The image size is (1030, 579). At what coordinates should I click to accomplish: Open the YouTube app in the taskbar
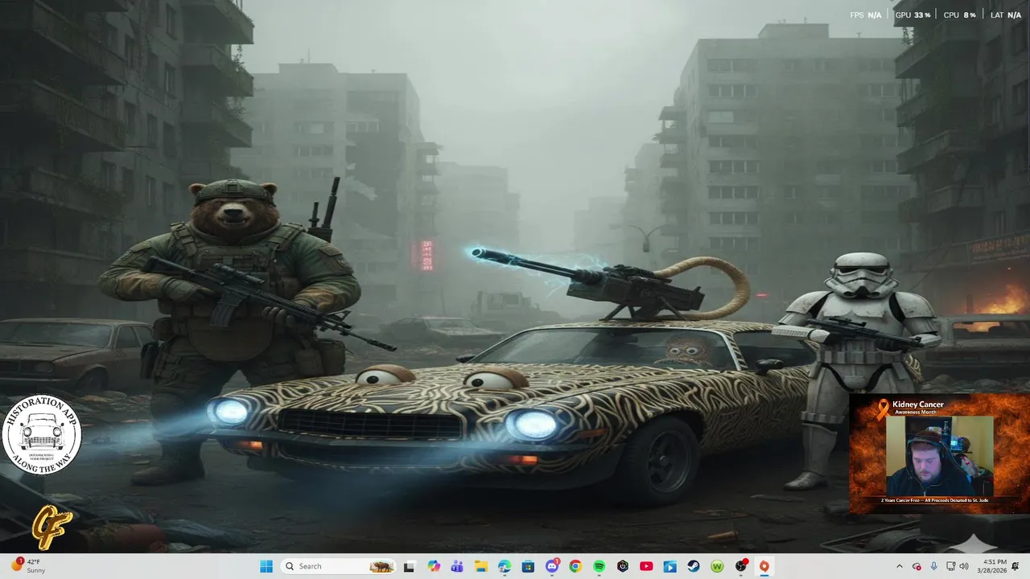pos(646,566)
